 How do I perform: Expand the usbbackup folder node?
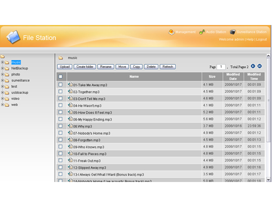[x=2, y=92]
